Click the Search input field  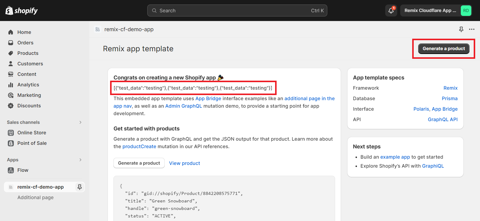click(237, 10)
